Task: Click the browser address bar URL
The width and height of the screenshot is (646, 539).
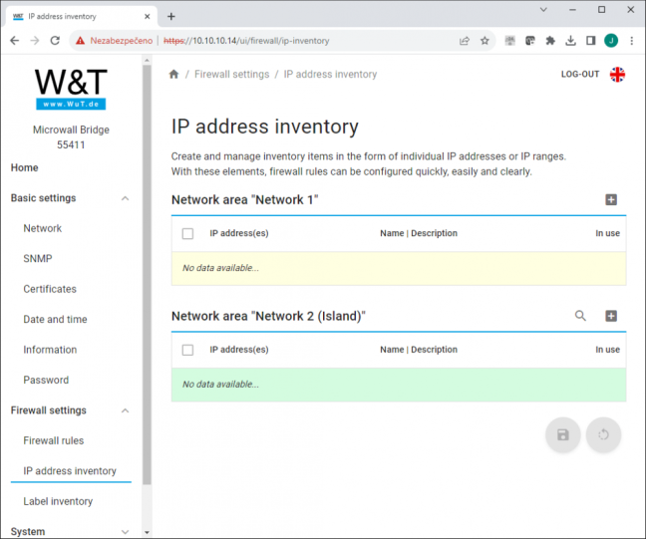Action: click(246, 41)
